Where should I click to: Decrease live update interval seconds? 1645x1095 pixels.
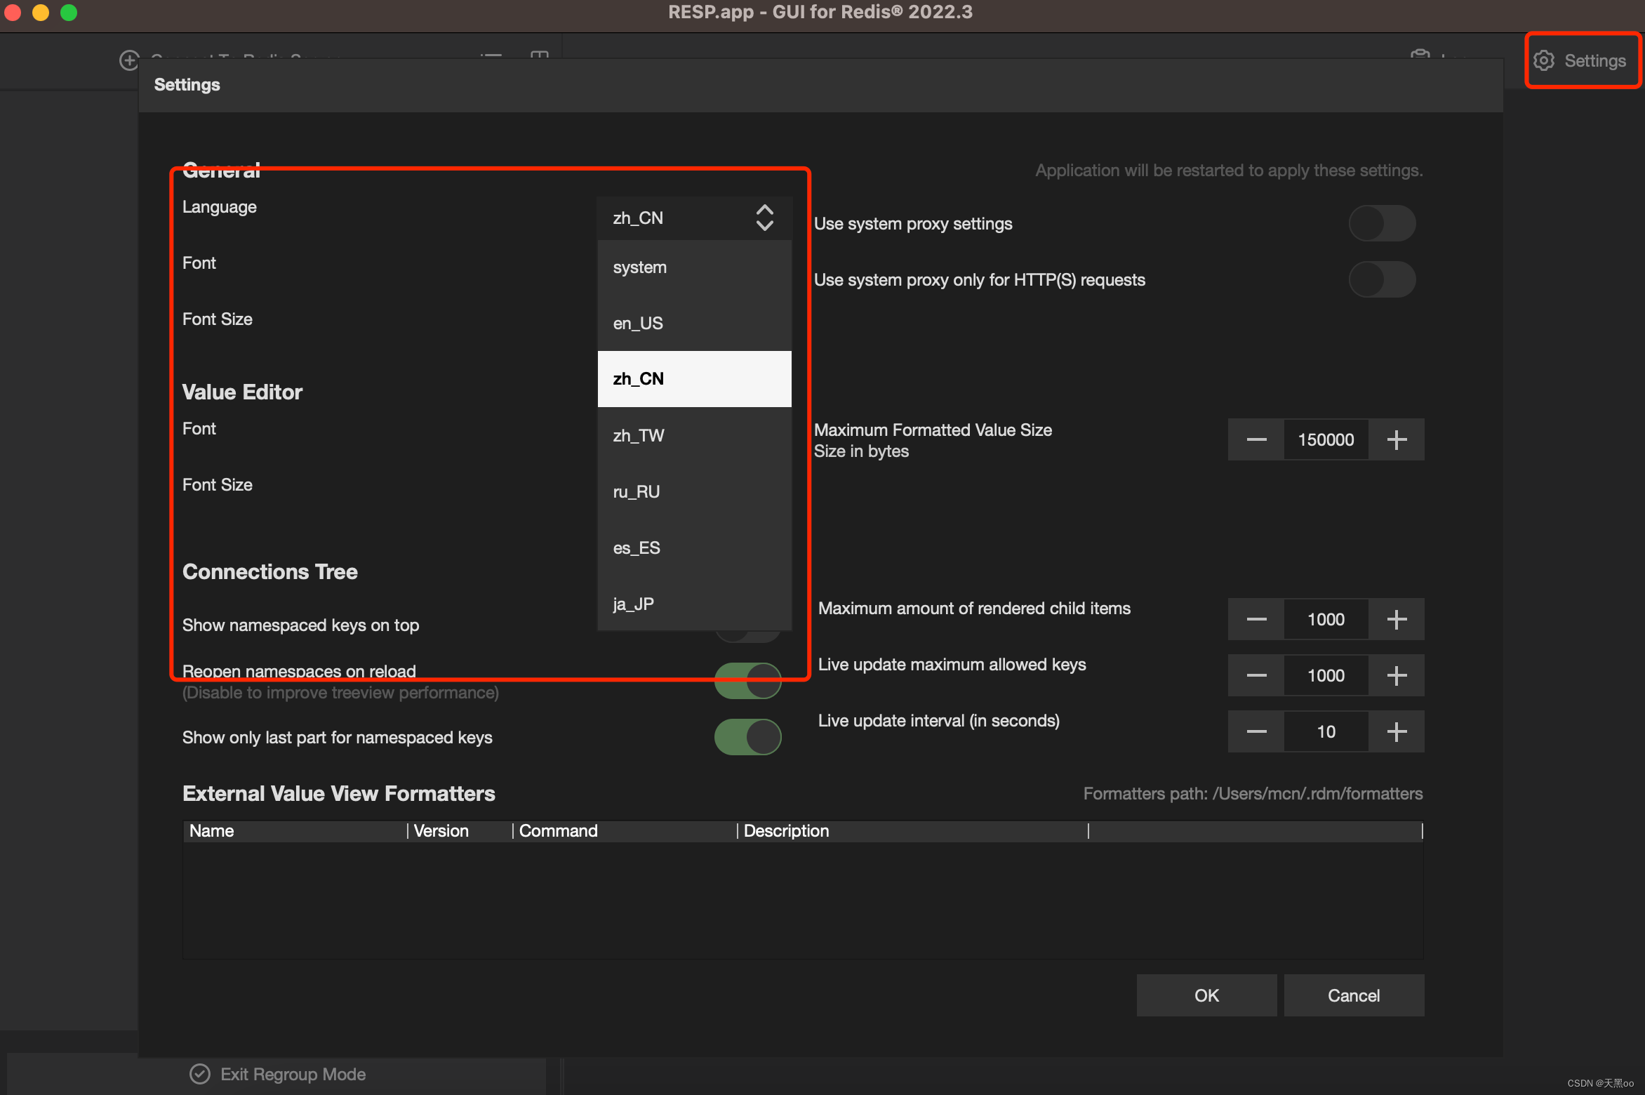pos(1256,731)
